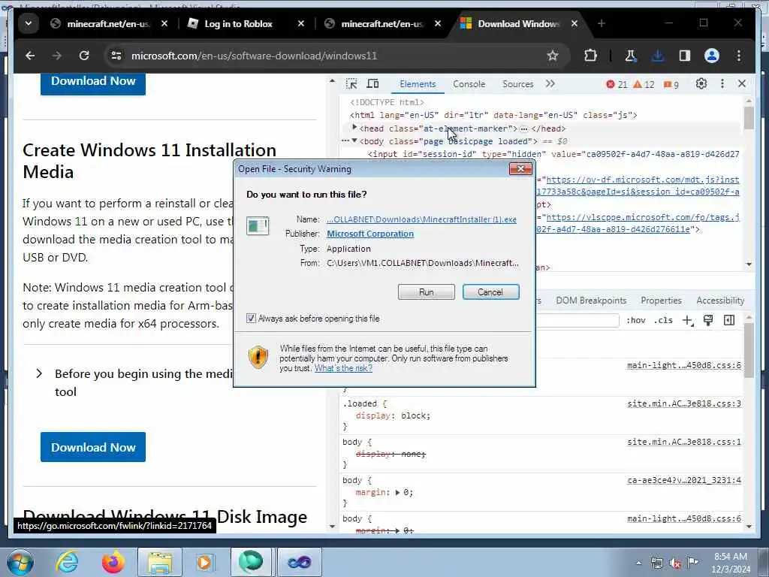Toggle the computed styles sidebar icon
Viewport: 769px width, 577px height.
pyautogui.click(x=729, y=320)
